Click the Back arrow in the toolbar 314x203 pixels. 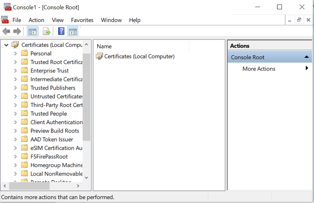6,32
